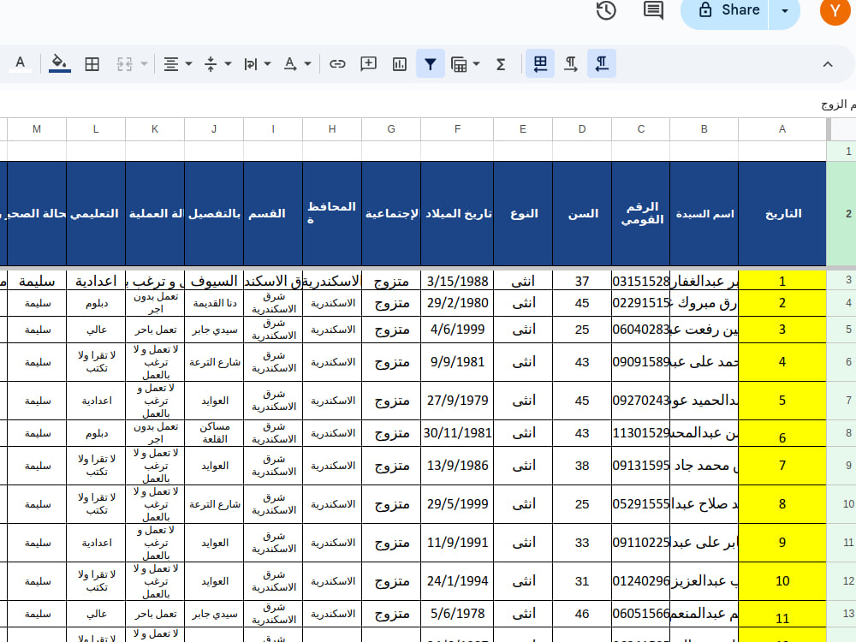The width and height of the screenshot is (856, 642).
Task: Select row 10 header
Action: (841, 504)
